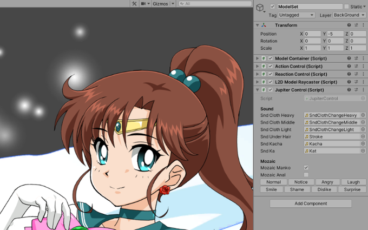Viewport: 368px width, 230px height.
Task: Open Jupiter Control preset icon
Action: pyautogui.click(x=356, y=90)
